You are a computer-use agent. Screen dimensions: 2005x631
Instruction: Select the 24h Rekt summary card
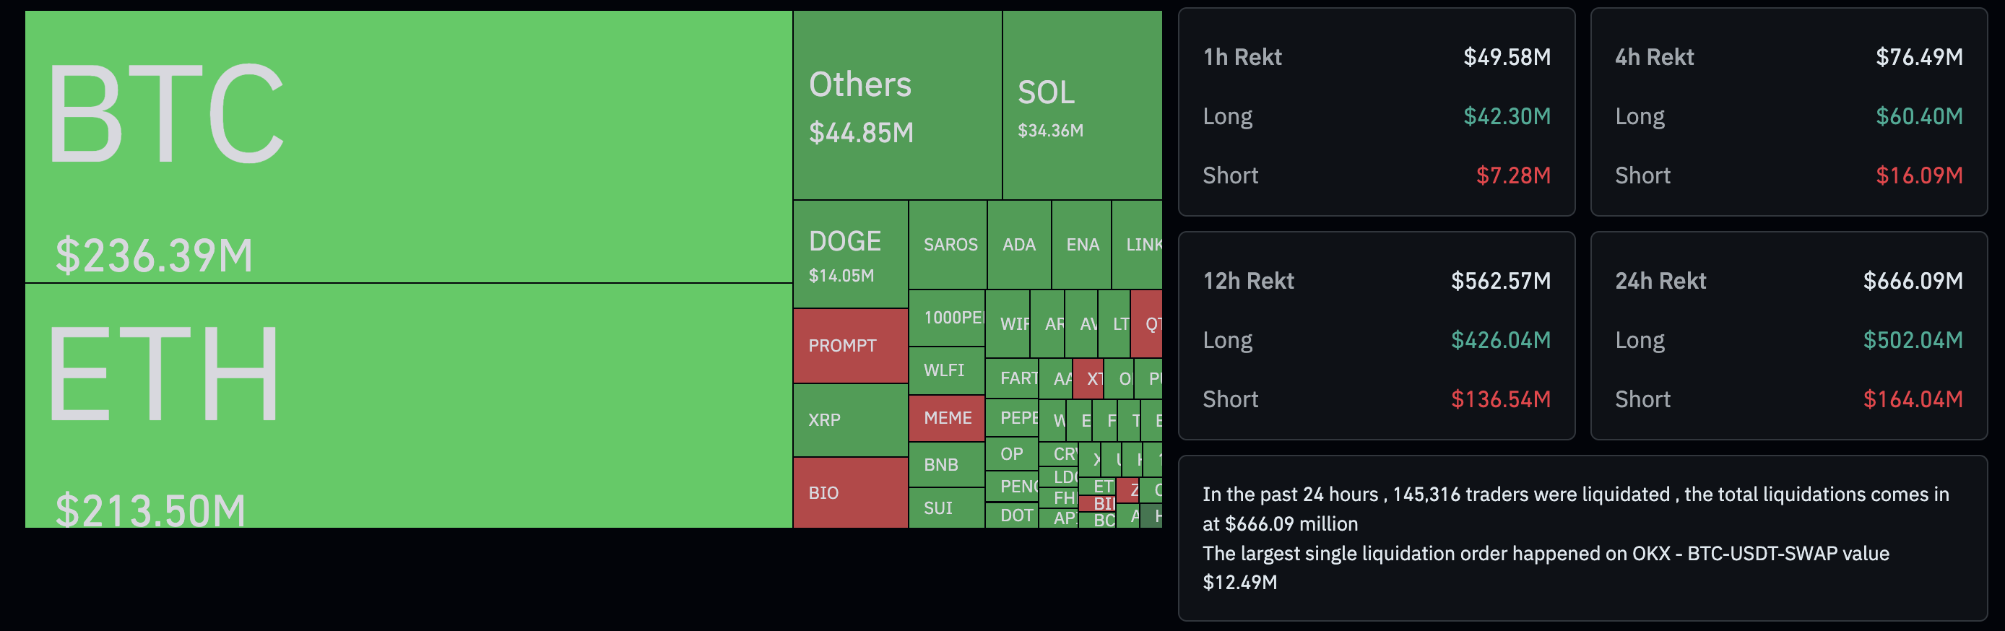click(1788, 336)
